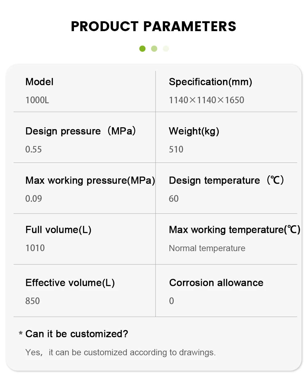Click the Max working pressure(MPa) label
The height and width of the screenshot is (379, 308).
[x=90, y=181]
